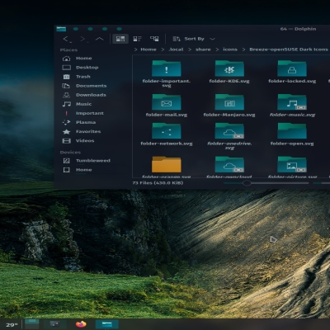
Task: Expand chevron before Home breadcrumb
Action: [x=135, y=49]
